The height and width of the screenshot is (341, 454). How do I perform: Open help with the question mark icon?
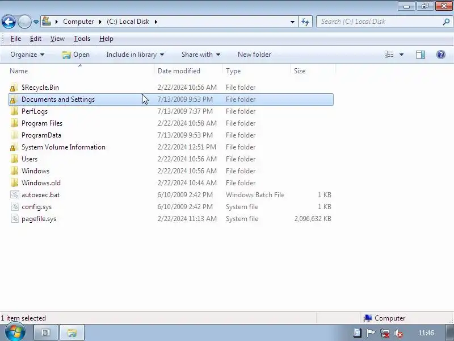point(441,55)
